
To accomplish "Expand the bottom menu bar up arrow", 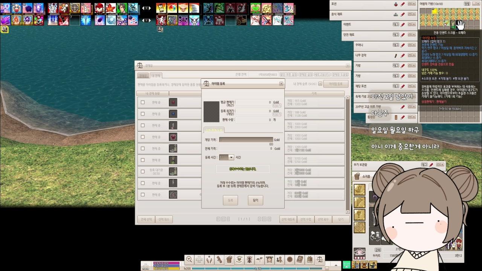I will tap(336, 265).
